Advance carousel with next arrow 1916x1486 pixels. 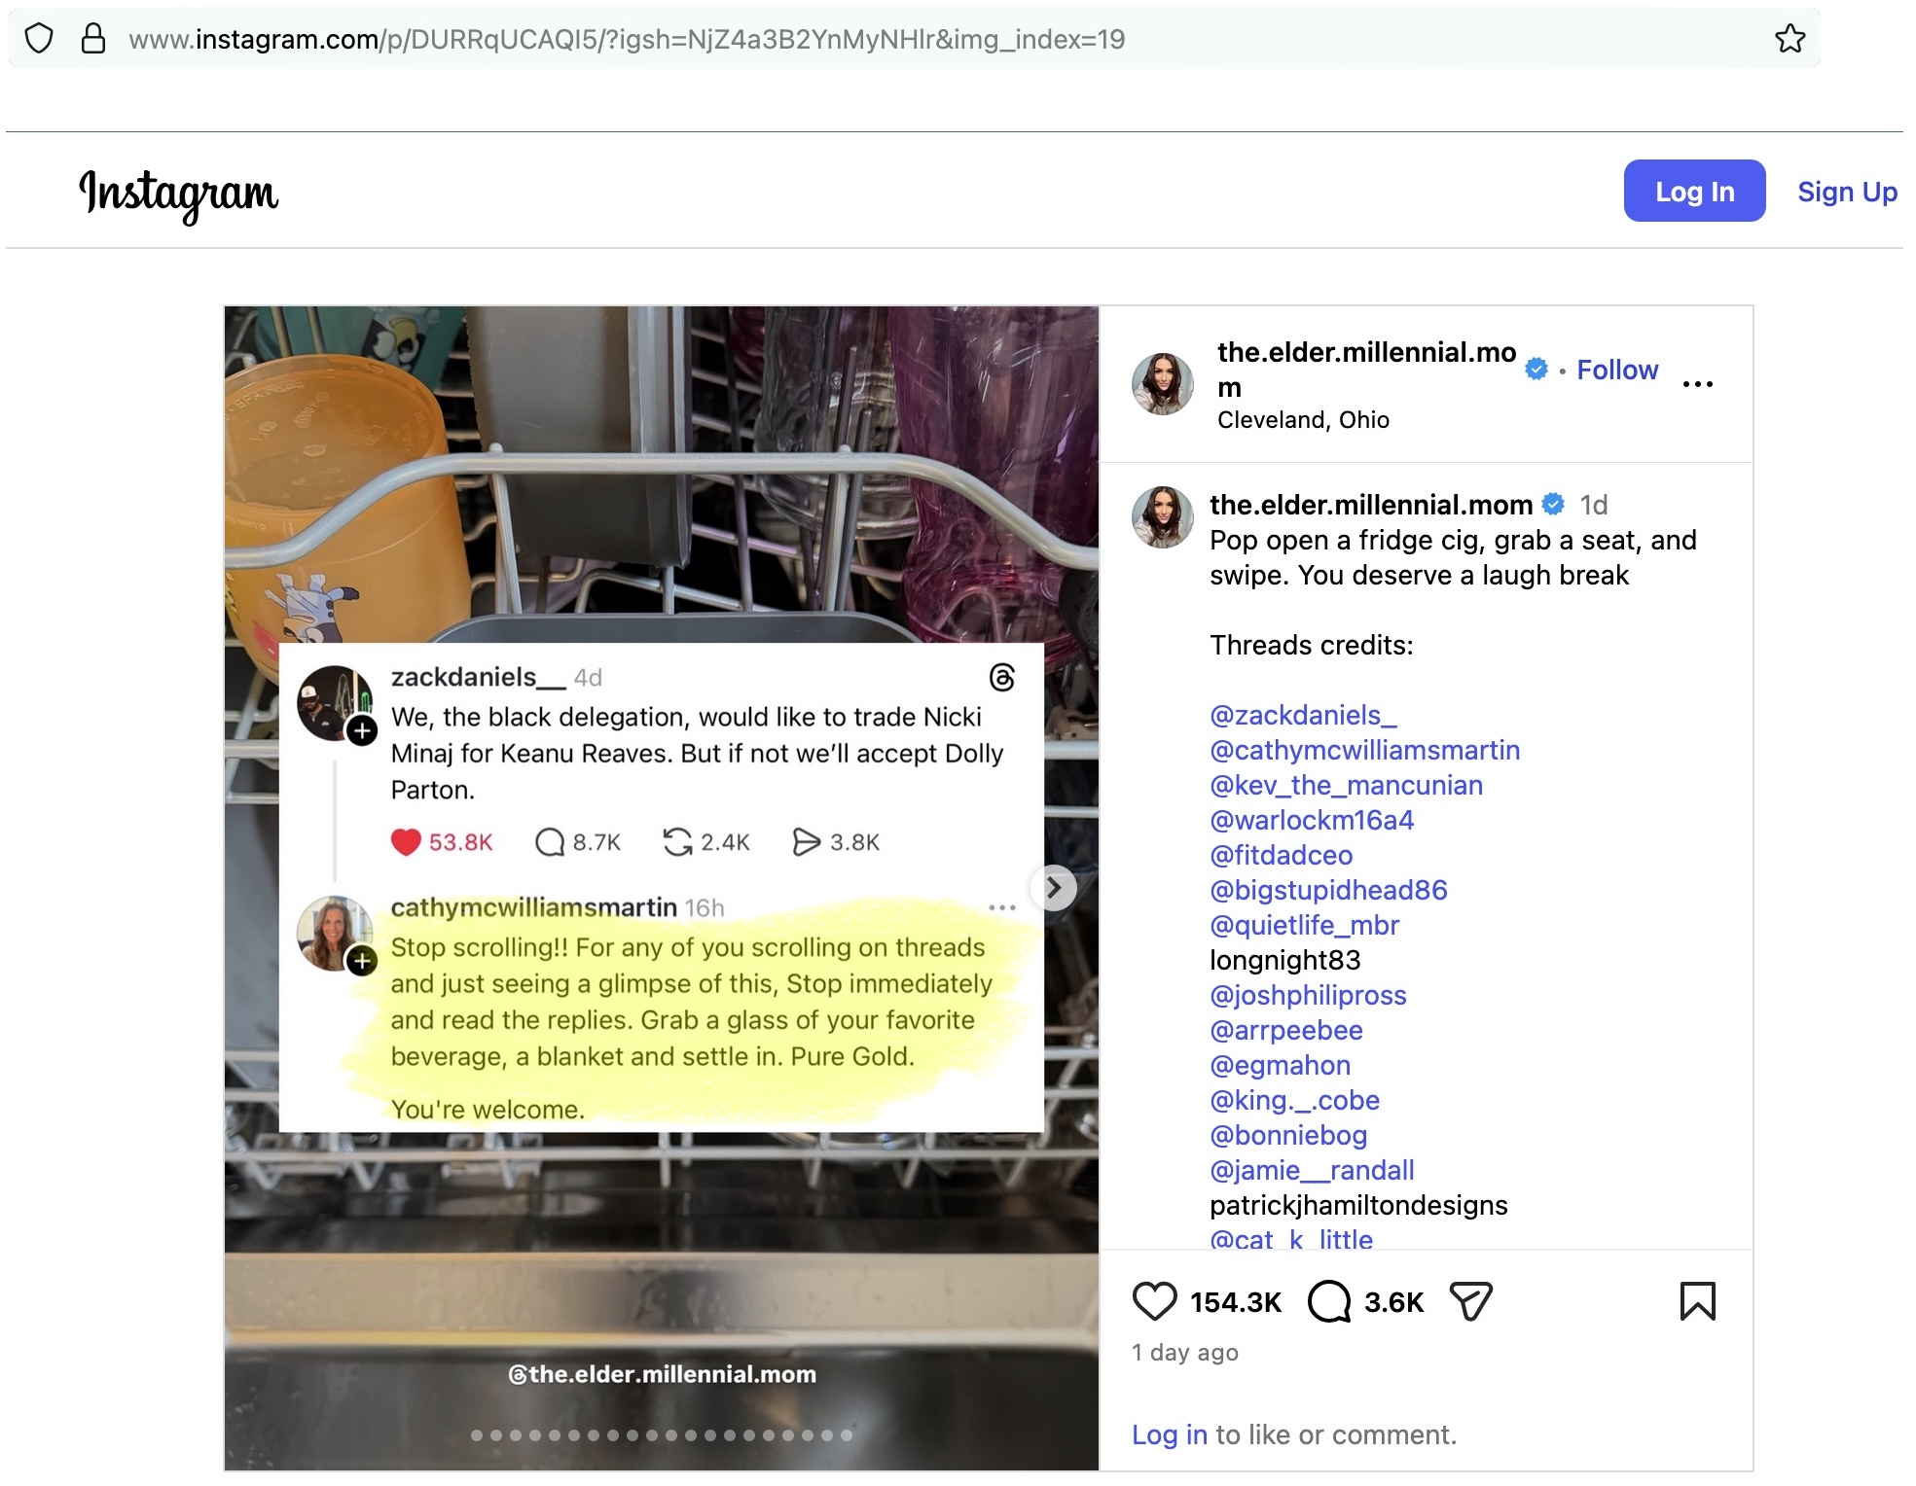(x=1054, y=887)
